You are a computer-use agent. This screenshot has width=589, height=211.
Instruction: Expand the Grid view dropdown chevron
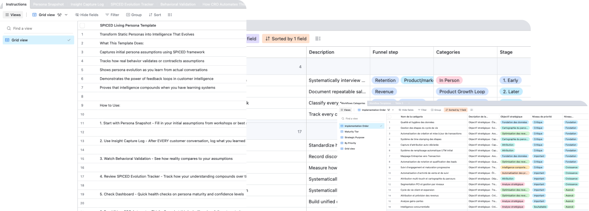click(66, 15)
